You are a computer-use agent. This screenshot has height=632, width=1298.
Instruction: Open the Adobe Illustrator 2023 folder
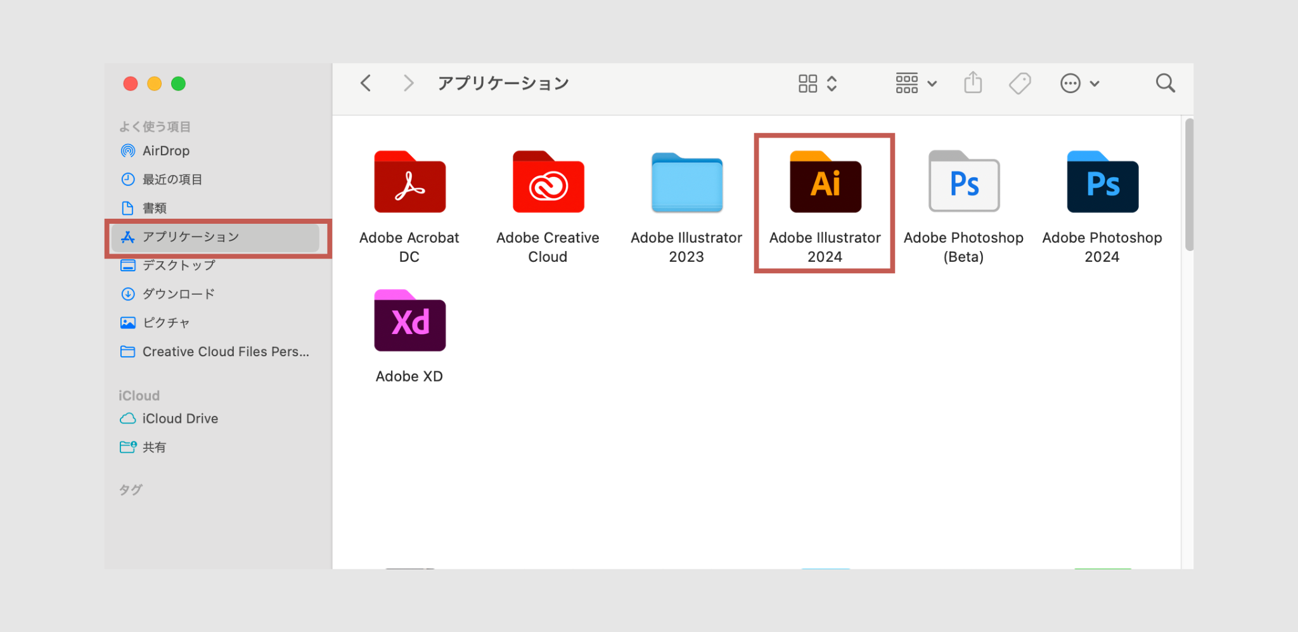tap(686, 184)
